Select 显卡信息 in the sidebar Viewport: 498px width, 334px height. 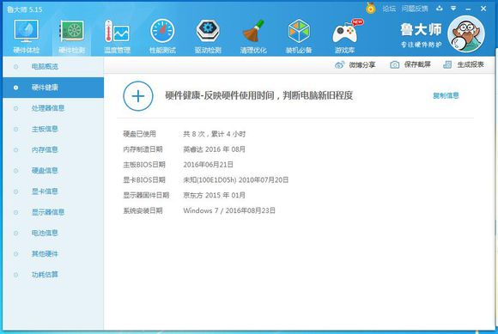53,191
